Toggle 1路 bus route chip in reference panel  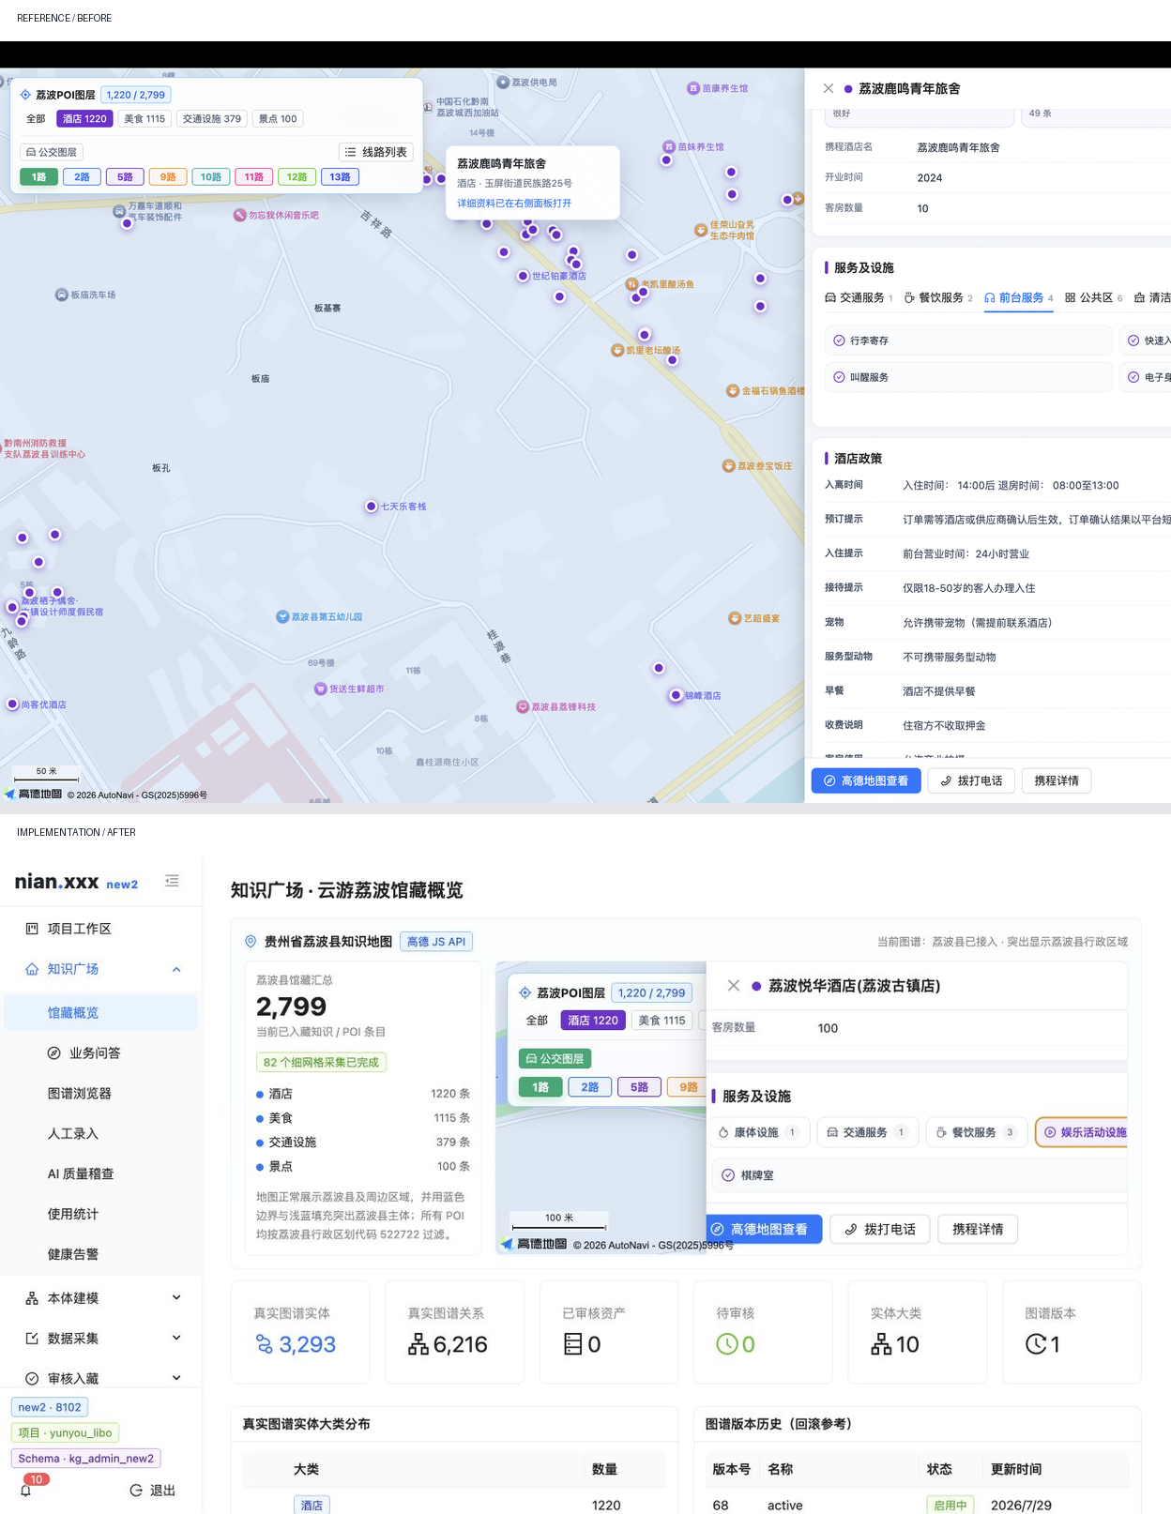[x=38, y=176]
